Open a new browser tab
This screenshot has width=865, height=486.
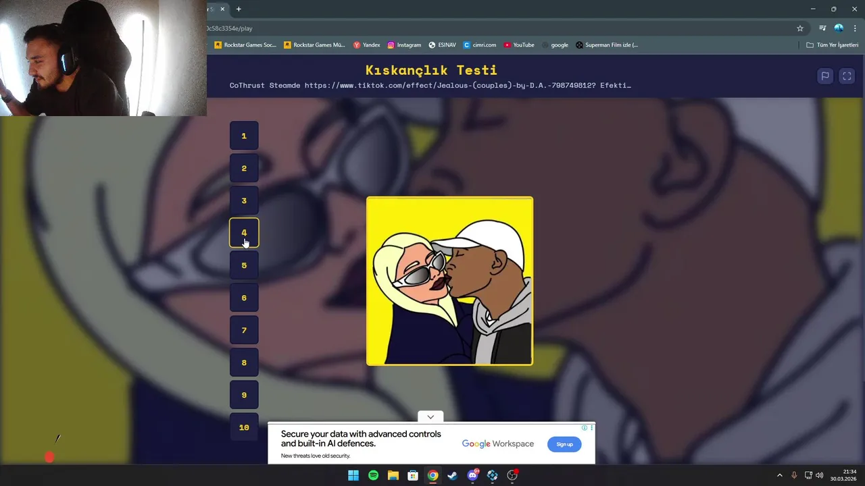coord(239,9)
